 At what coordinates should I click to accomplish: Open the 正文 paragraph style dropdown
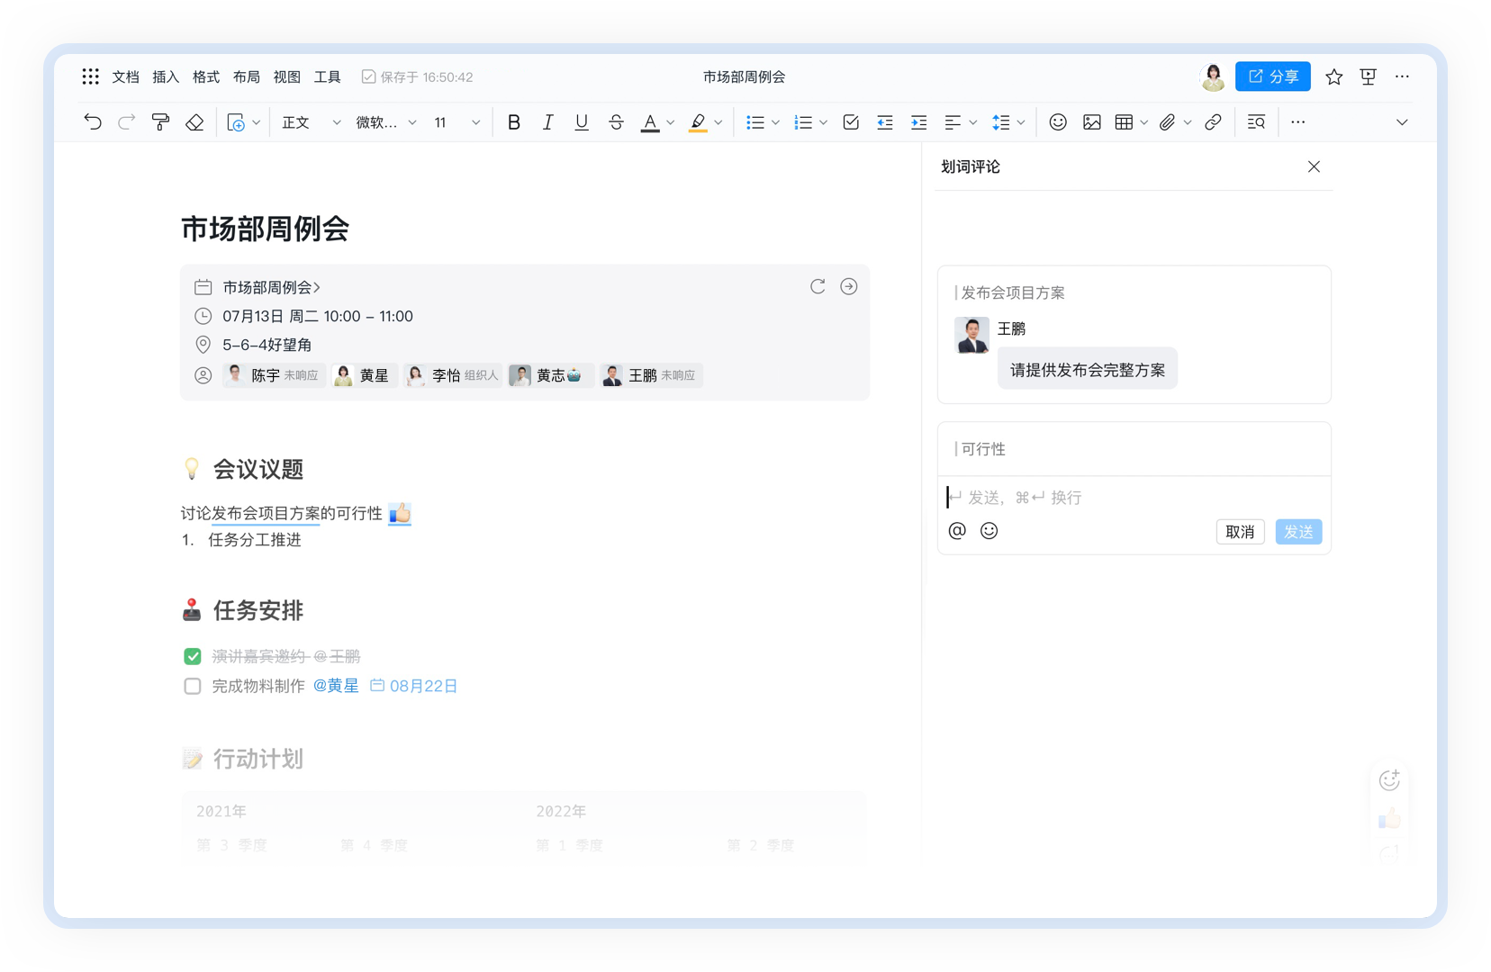[309, 121]
